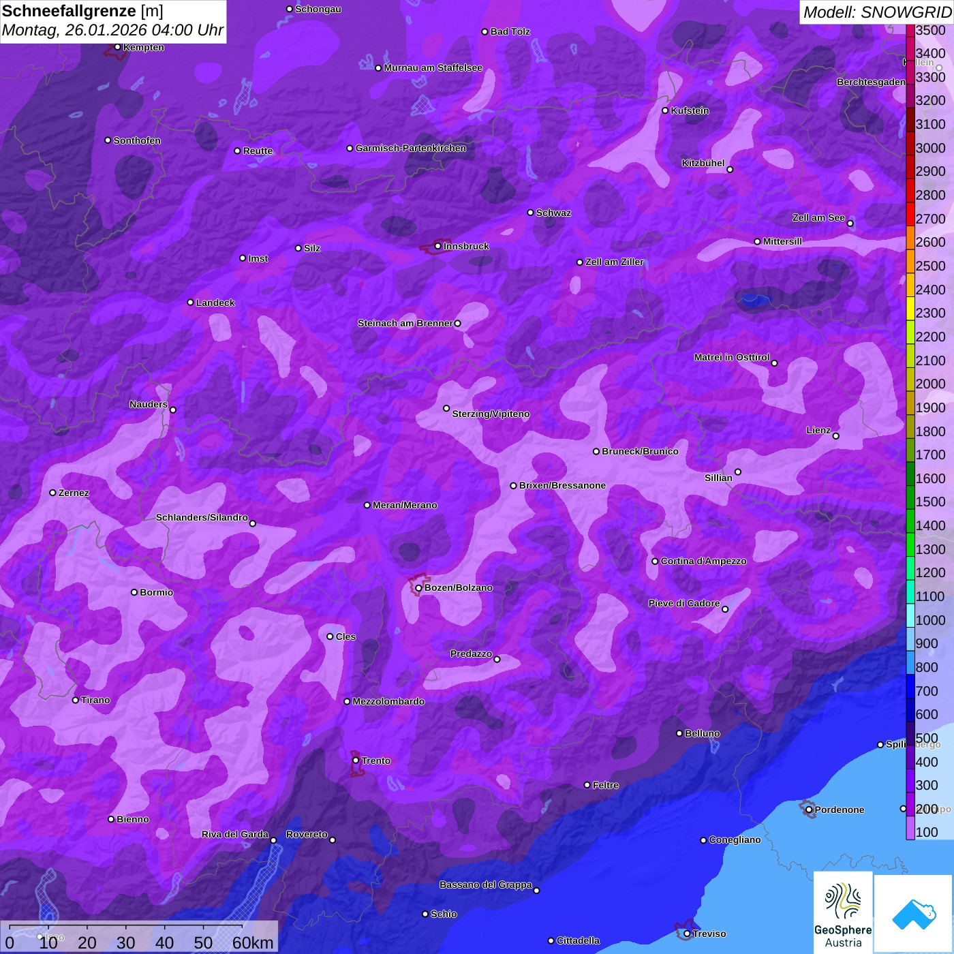Click the Feltre city marker
954x954 pixels.
pyautogui.click(x=587, y=785)
